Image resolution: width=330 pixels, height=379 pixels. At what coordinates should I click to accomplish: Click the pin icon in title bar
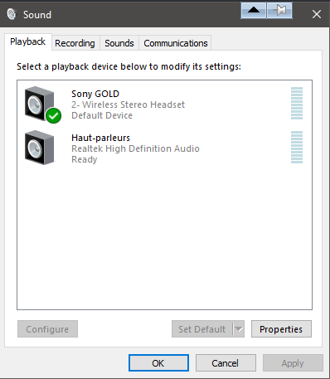279,11
